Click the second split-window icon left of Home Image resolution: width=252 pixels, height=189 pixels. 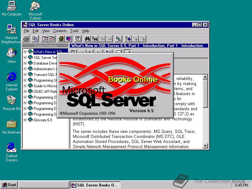[52, 39]
